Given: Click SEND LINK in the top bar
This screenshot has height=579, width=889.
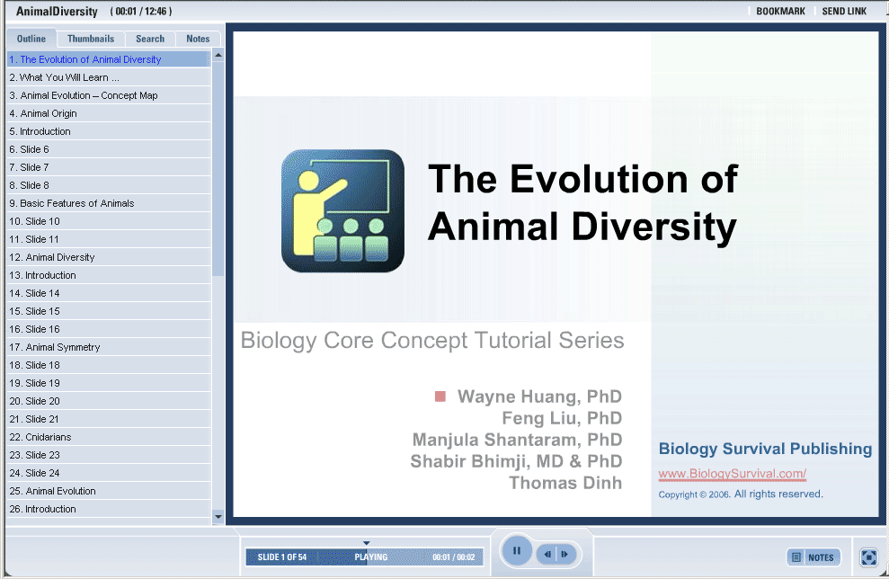Looking at the screenshot, I should (x=844, y=12).
